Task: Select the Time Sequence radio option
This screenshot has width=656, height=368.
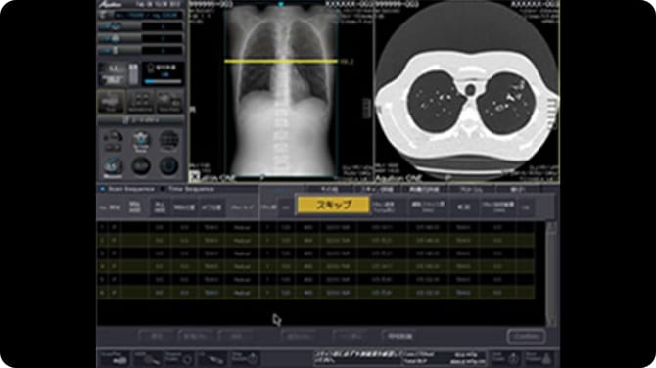Action: tap(164, 189)
